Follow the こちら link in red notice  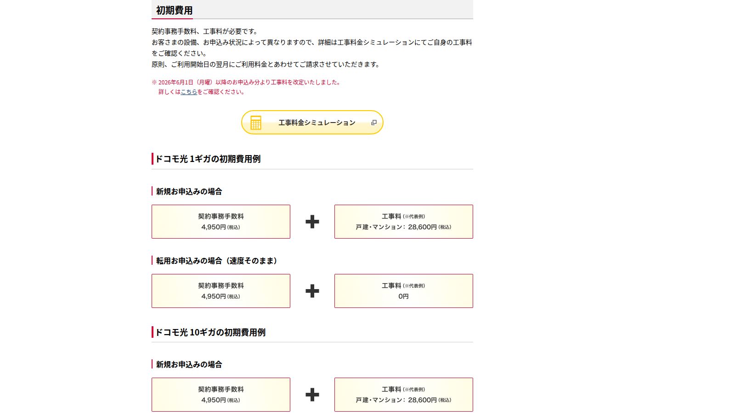pyautogui.click(x=189, y=92)
